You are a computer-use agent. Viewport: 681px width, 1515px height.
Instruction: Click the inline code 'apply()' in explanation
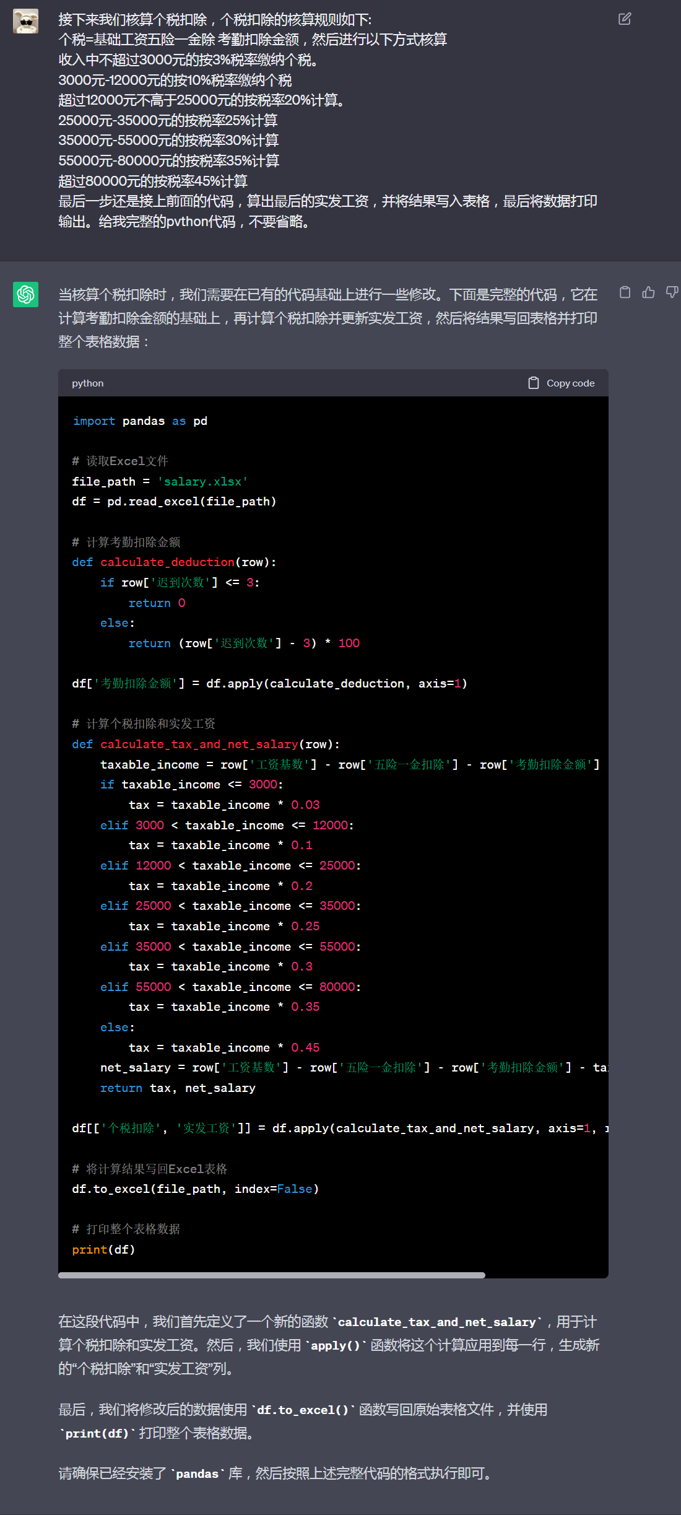[x=336, y=1346]
